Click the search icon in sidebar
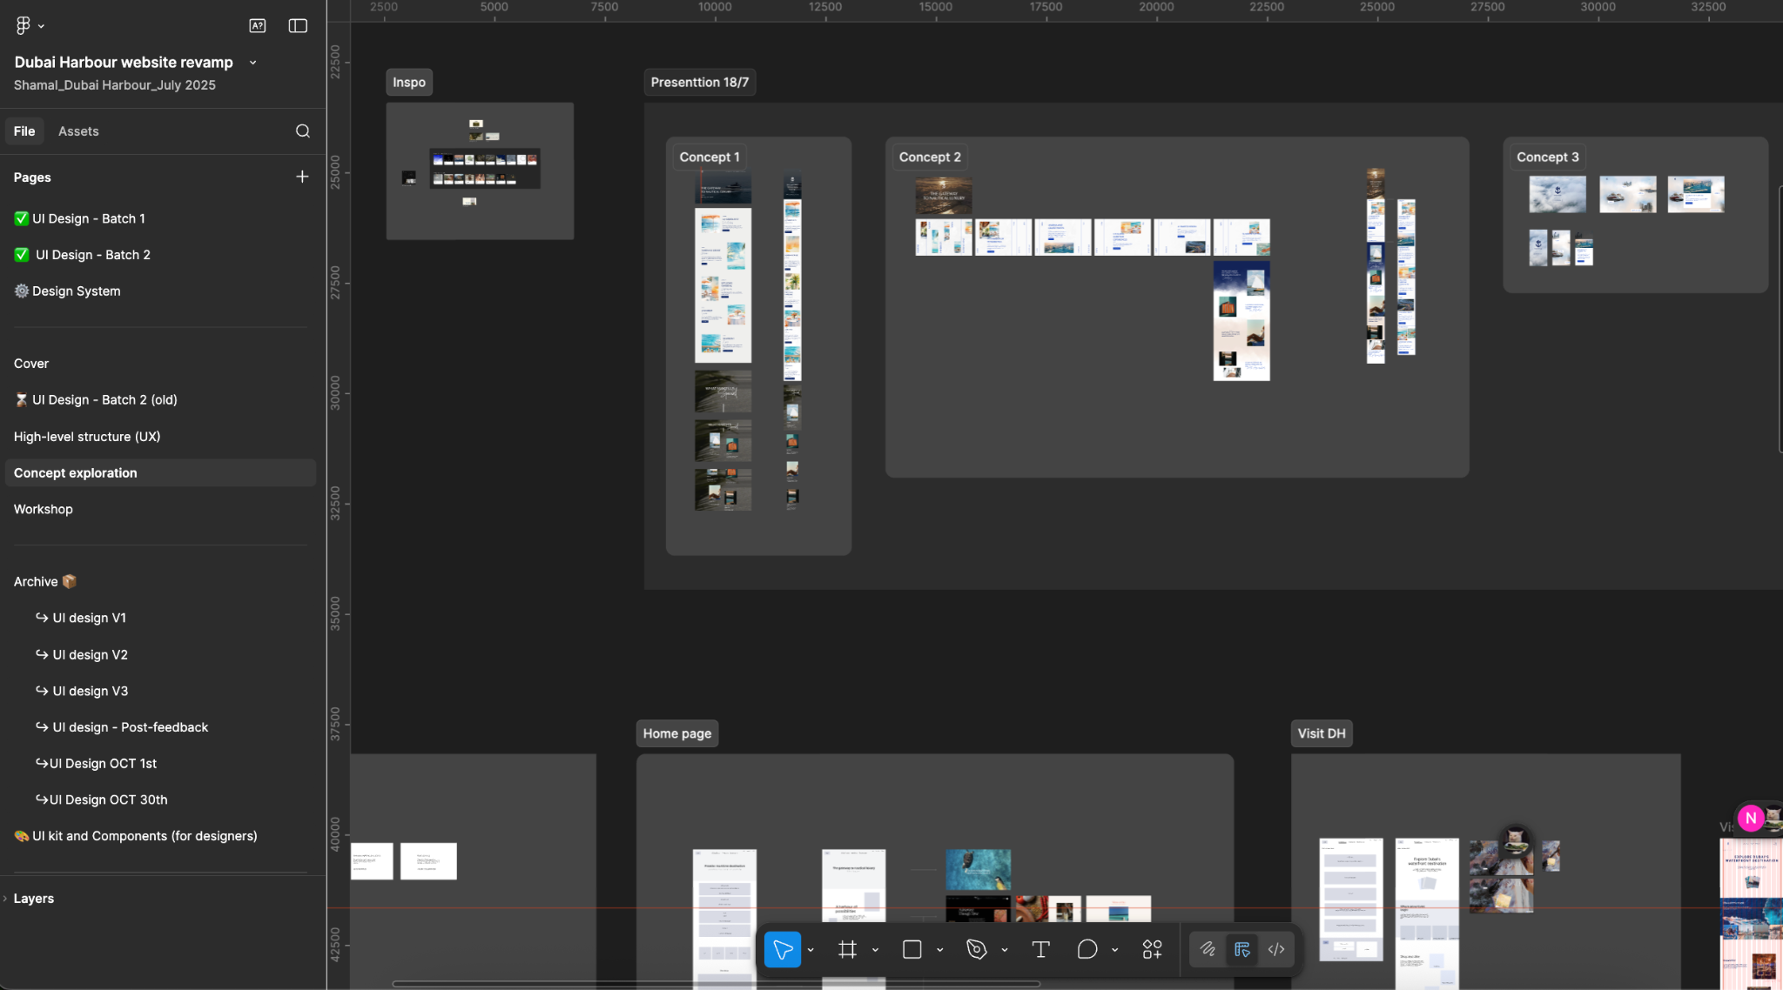 pos(302,131)
